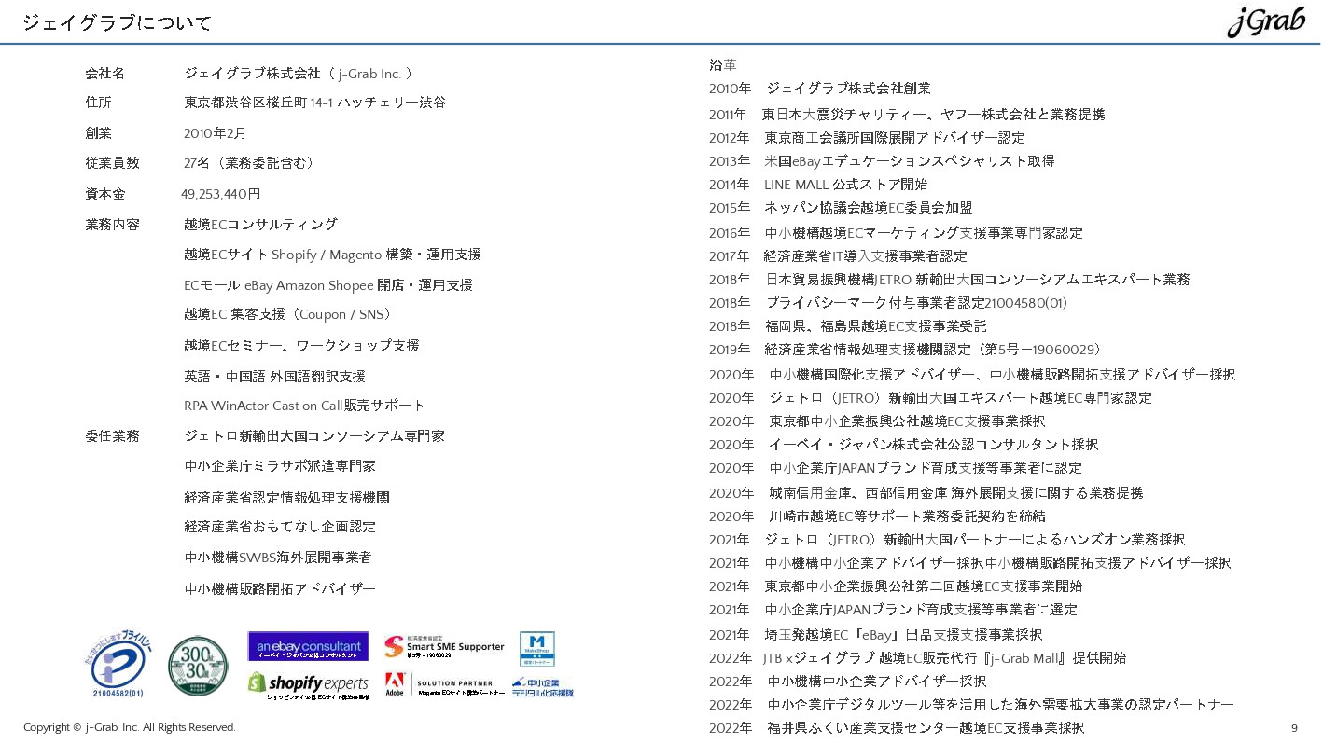Click the company name ジェイグラブ株式会社
Screen dimensions: 1323x744
point(264,73)
